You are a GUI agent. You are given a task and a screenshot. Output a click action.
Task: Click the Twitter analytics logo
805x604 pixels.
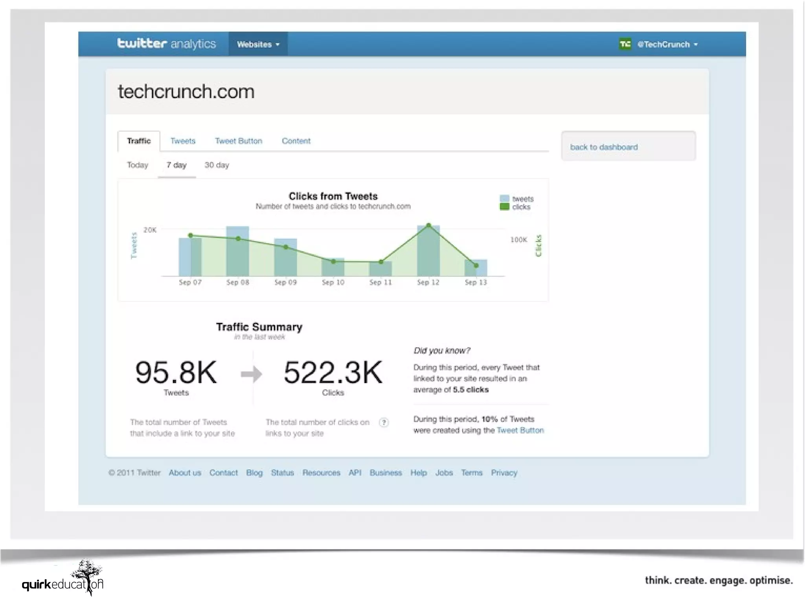(166, 44)
